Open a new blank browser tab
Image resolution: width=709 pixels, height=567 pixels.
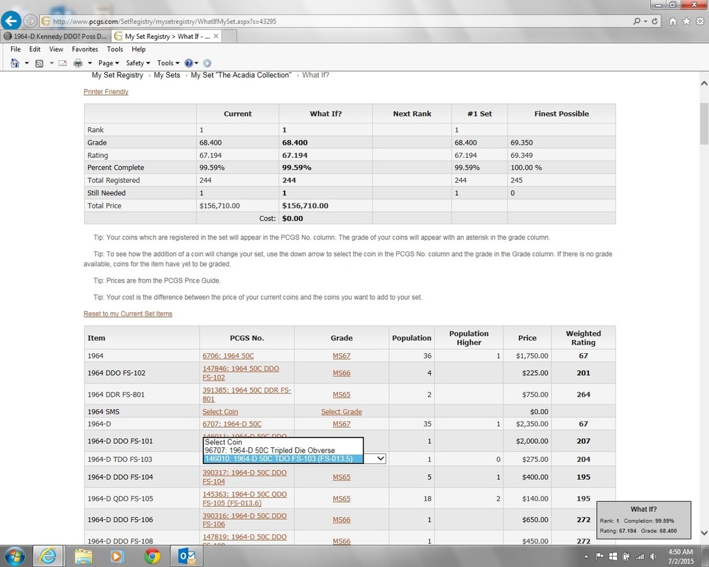(x=229, y=36)
